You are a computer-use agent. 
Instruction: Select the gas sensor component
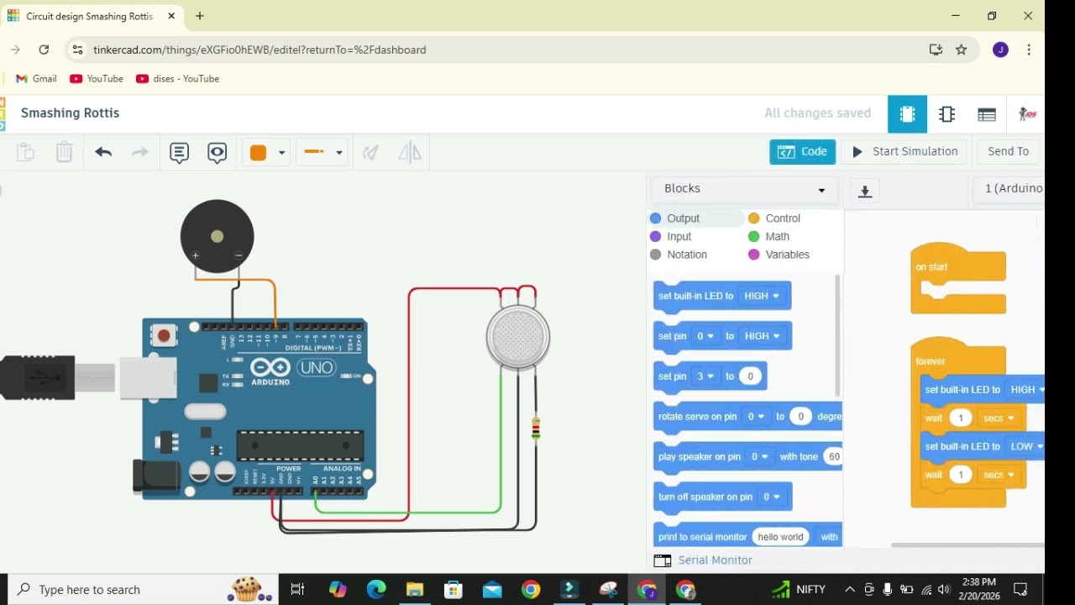point(518,336)
